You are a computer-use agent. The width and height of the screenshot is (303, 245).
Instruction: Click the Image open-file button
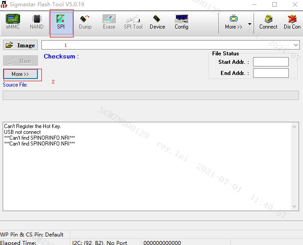tap(20, 45)
